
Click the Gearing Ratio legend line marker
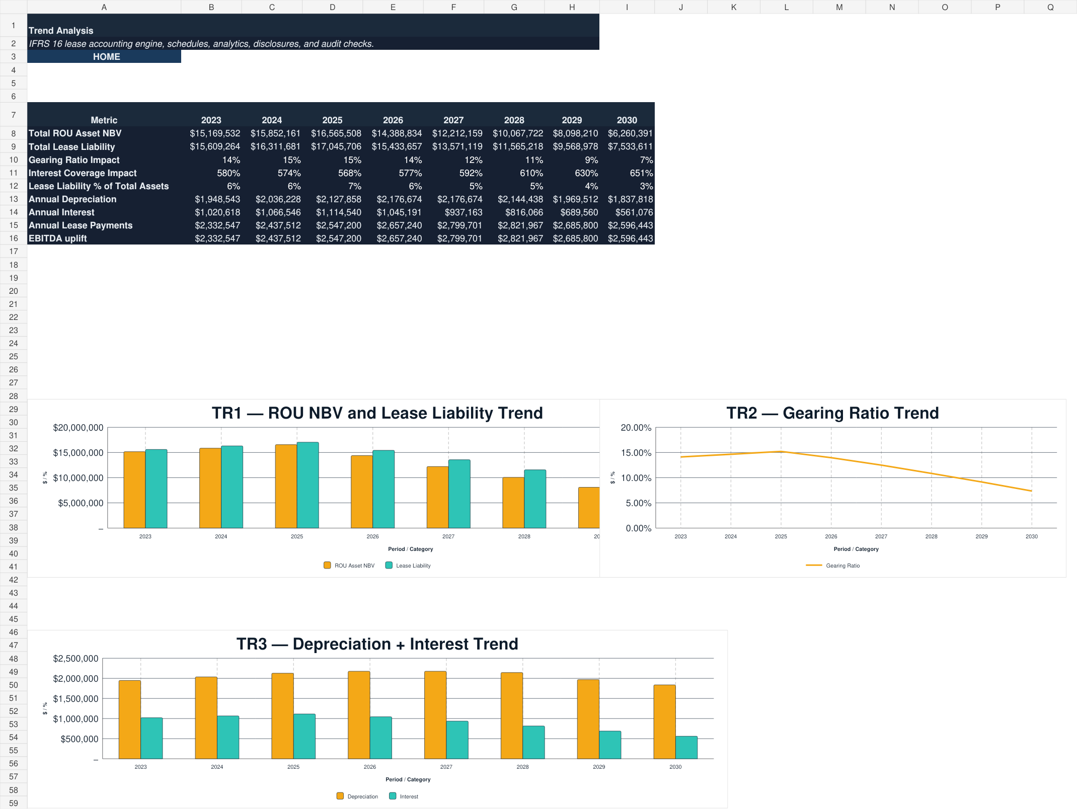pyautogui.click(x=814, y=565)
